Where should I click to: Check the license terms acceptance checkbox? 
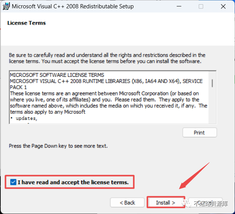(x=13, y=182)
